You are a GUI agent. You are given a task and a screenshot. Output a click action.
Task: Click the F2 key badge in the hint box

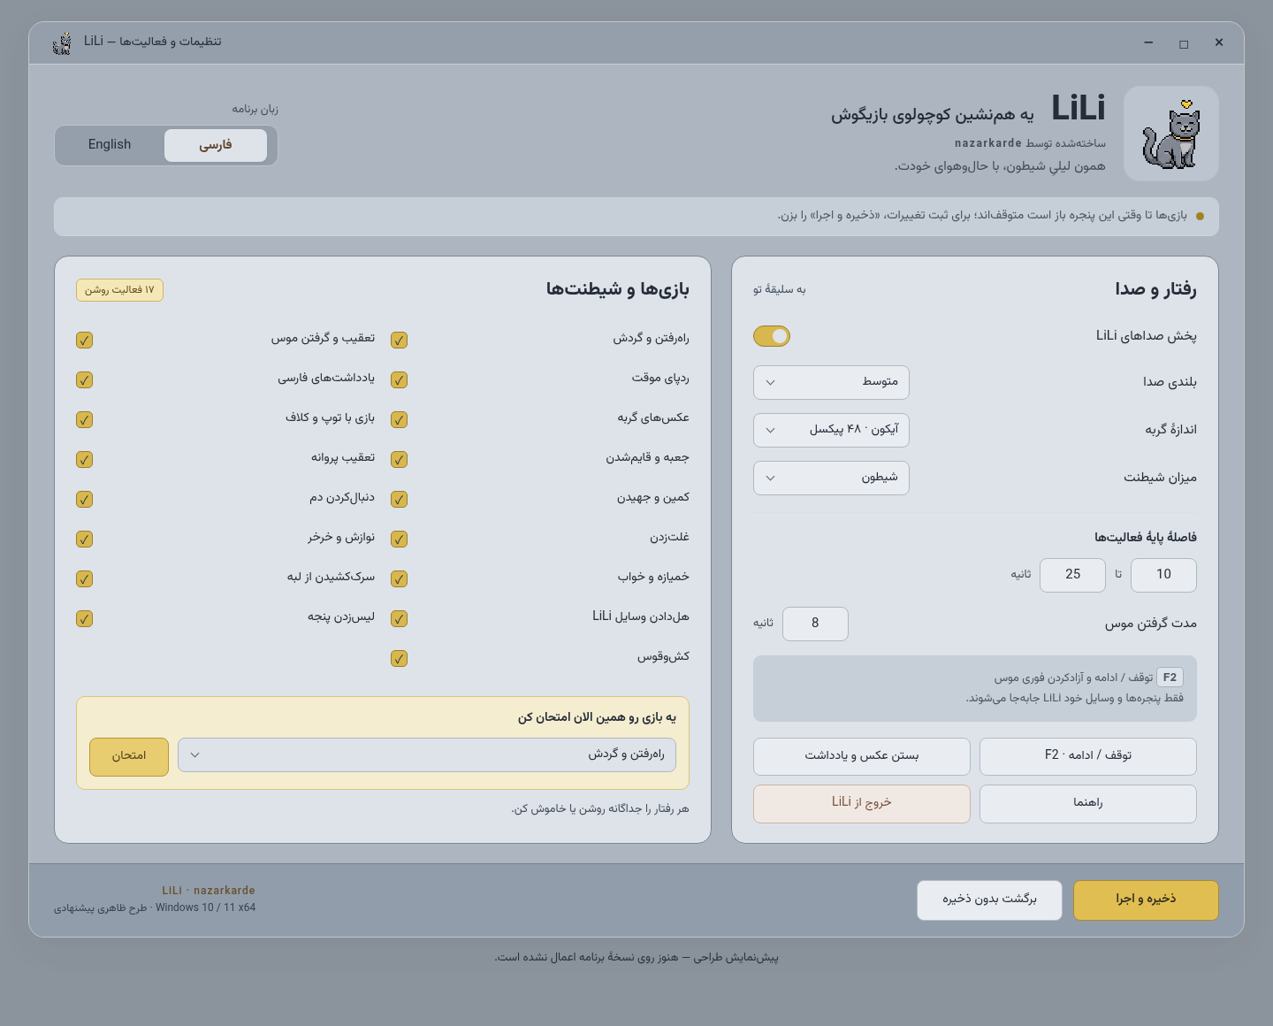point(1170,678)
